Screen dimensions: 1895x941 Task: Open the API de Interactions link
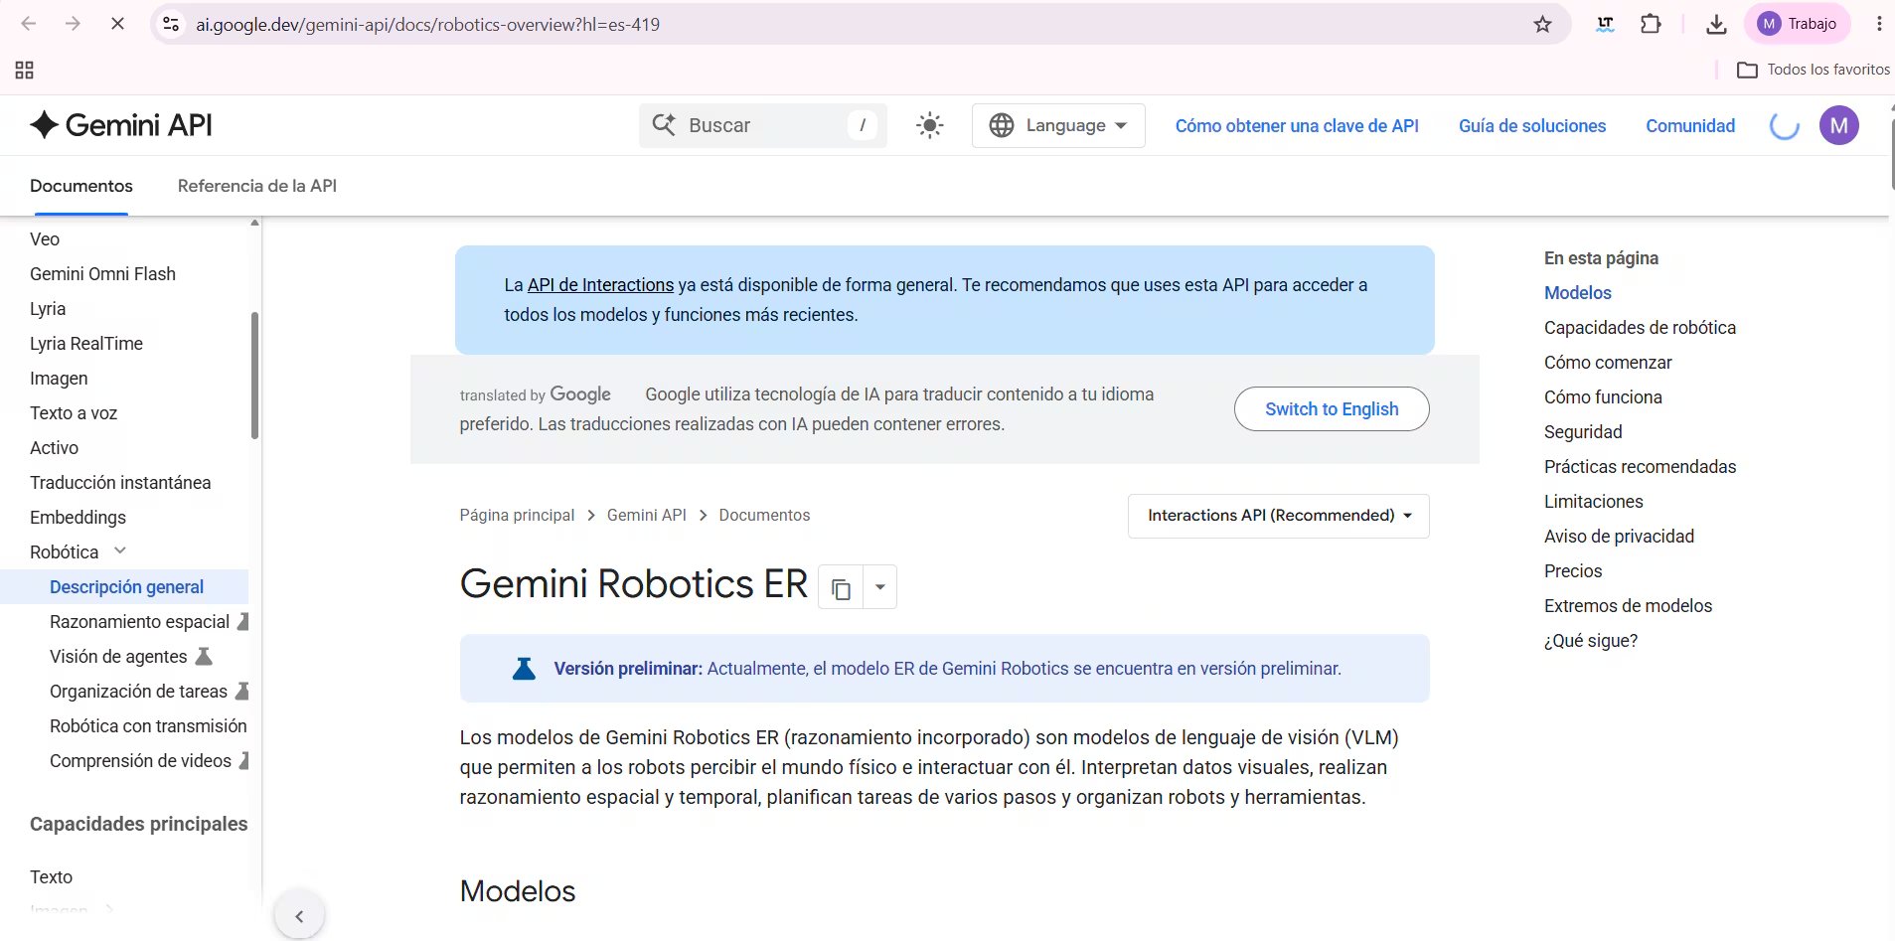[x=600, y=285]
